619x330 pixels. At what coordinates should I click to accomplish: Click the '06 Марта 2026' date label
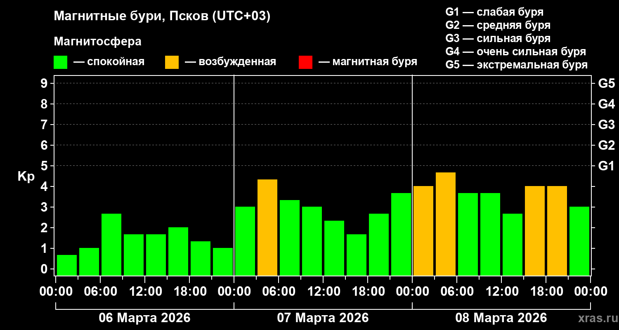tap(144, 318)
